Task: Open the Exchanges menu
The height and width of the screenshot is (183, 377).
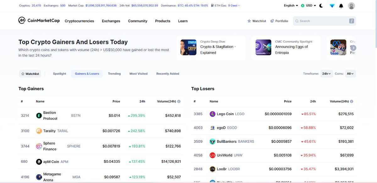Action: click(111, 21)
